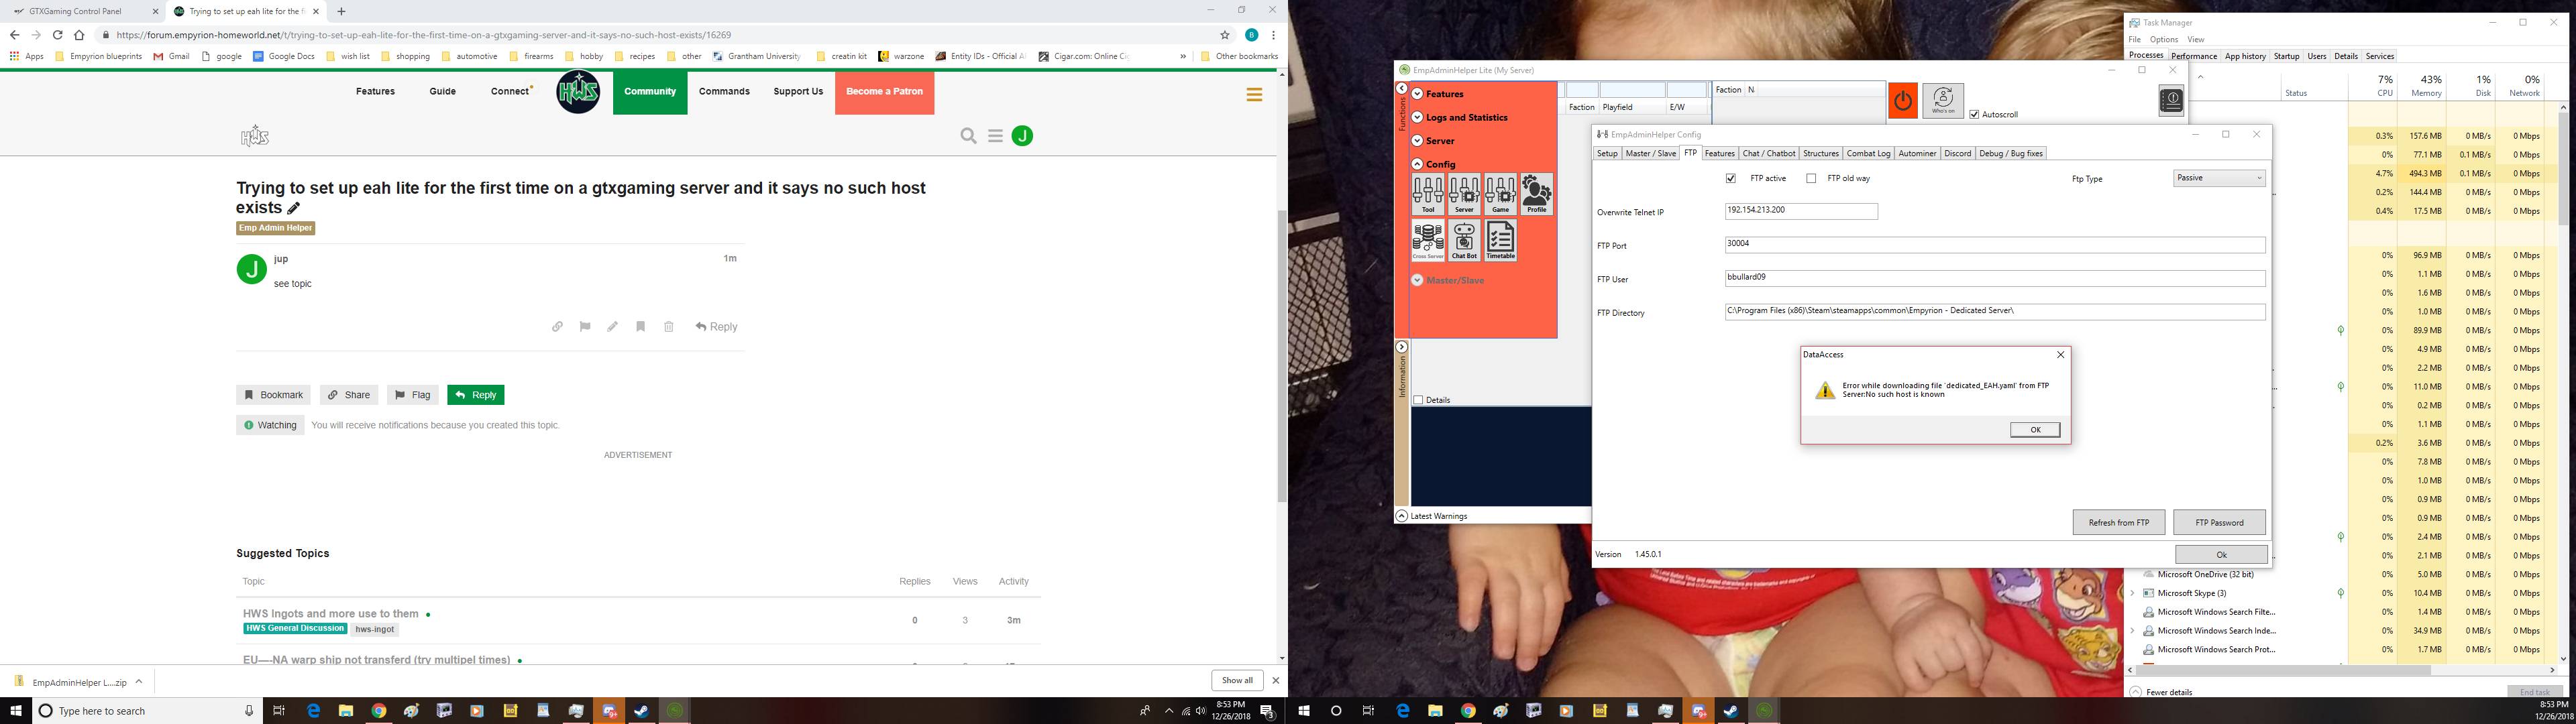Open the Server config icon in EmpAdminHelper
The width and height of the screenshot is (2576, 724).
[x=1464, y=195]
